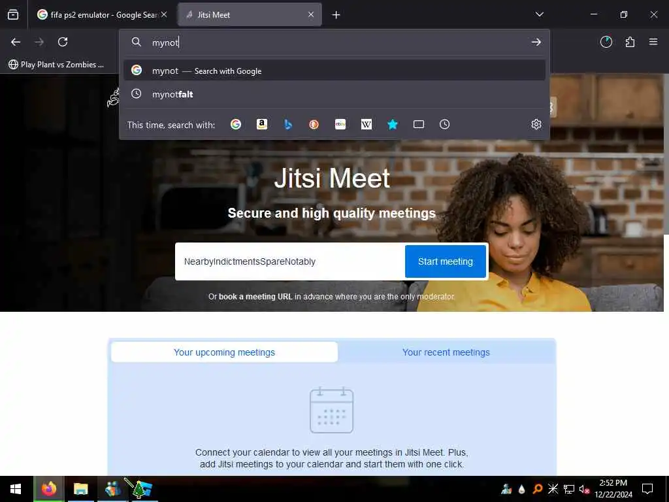The width and height of the screenshot is (669, 502).
Task: Open a new tab with the plus button
Action: [x=336, y=15]
